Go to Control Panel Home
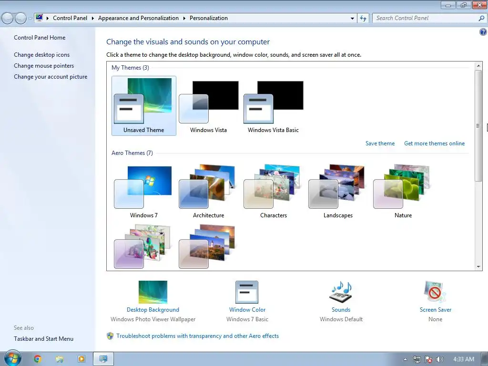 [40, 38]
